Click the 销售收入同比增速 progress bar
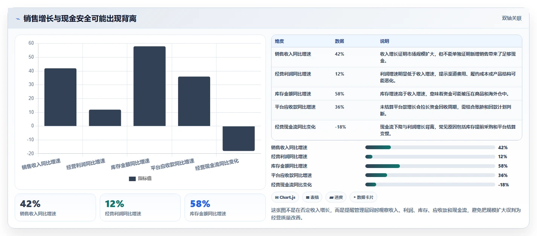Image resolution: width=537 pixels, height=236 pixels. pos(430,148)
